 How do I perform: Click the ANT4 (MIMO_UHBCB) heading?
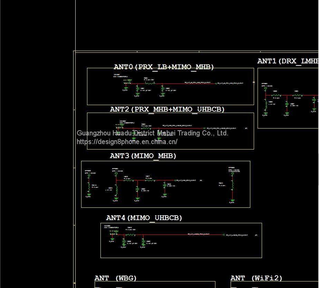click(144, 218)
